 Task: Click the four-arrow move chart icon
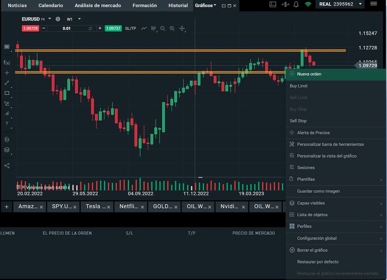click(x=182, y=28)
